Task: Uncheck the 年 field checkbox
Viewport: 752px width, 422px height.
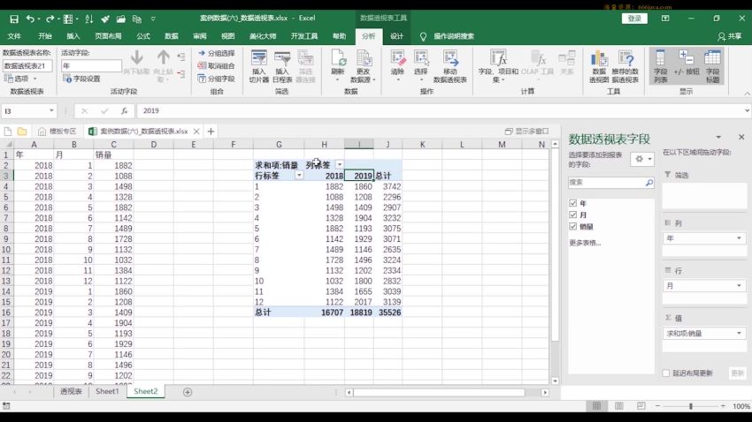Action: [x=573, y=203]
